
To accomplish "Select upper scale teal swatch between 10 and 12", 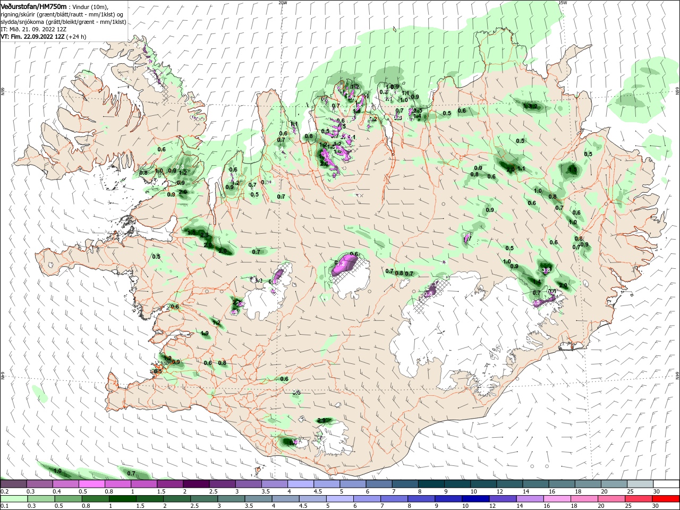I will pos(483,484).
